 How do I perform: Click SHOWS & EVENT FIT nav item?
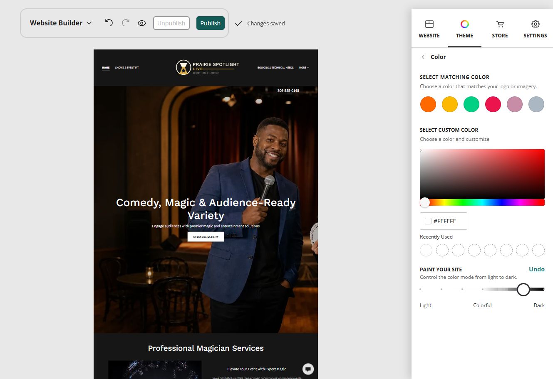tap(127, 68)
